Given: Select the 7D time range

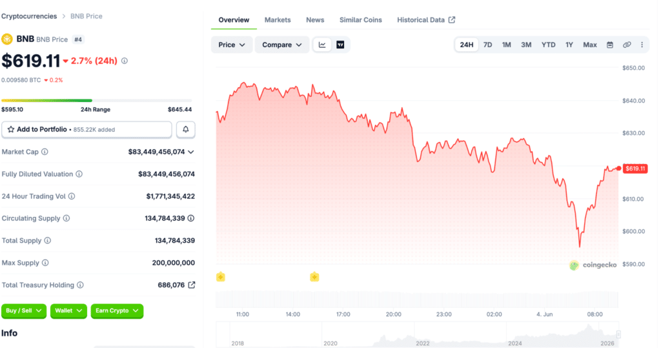Looking at the screenshot, I should click(488, 45).
